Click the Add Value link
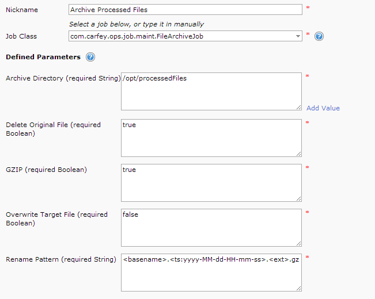Image resolution: width=375 pixels, height=299 pixels. 323,108
